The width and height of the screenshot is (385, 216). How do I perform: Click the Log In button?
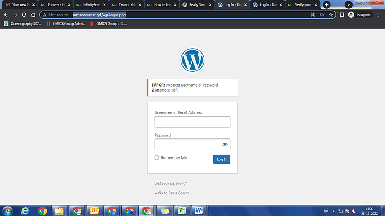tap(222, 159)
